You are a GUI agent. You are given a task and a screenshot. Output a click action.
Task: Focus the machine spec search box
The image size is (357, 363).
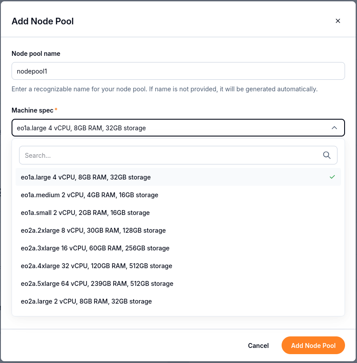pyautogui.click(x=178, y=155)
